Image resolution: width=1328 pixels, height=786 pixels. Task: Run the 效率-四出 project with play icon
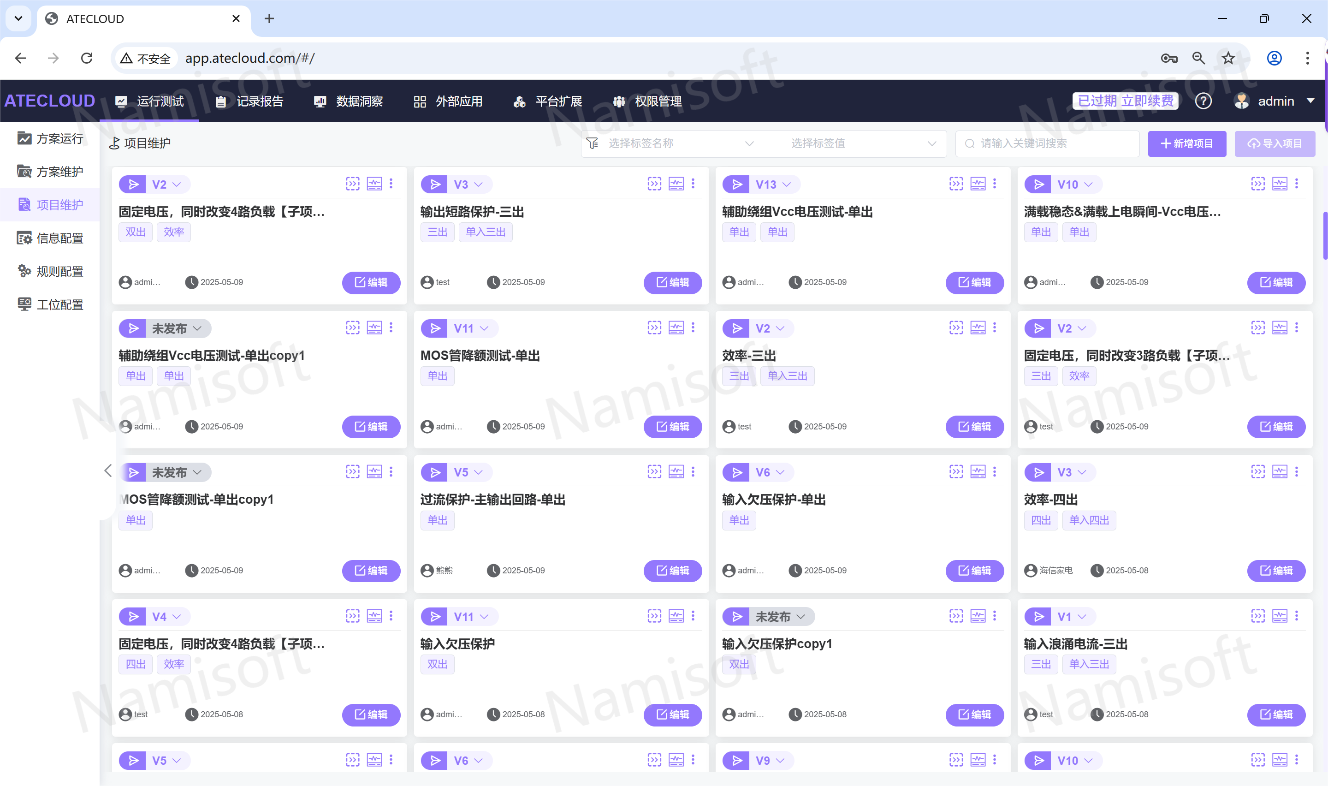click(1038, 472)
